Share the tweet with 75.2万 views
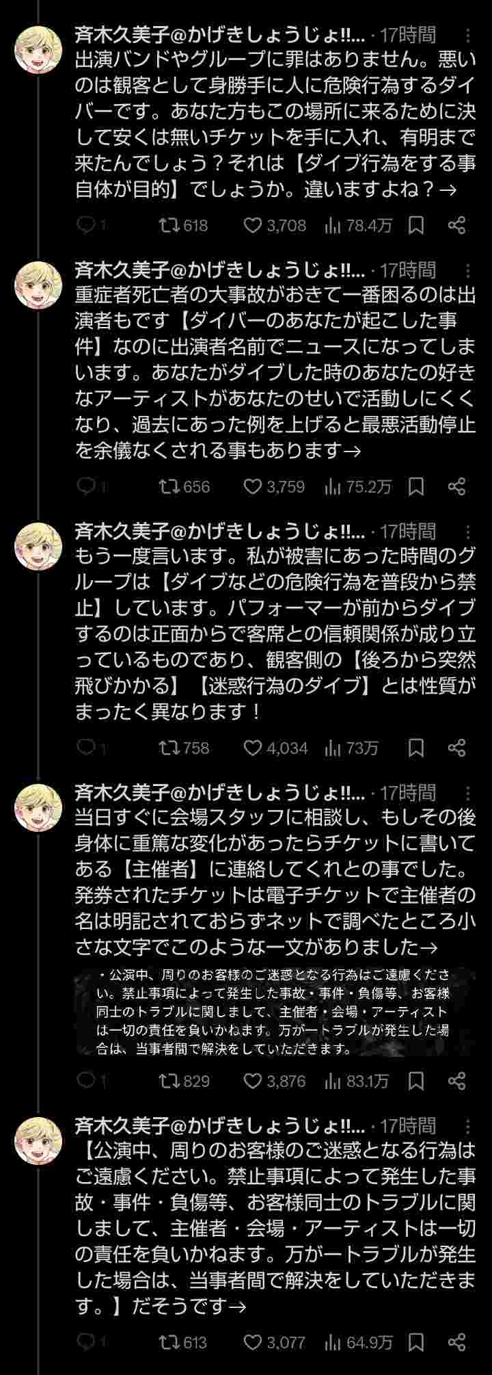Viewport: 492px width, 1375px height. click(456, 486)
